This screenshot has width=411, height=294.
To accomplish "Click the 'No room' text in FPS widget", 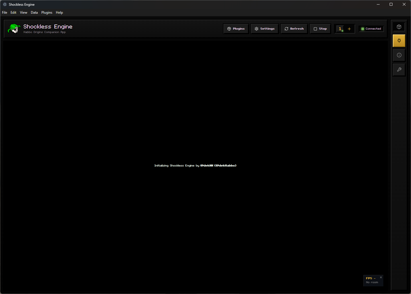I will tap(372, 282).
